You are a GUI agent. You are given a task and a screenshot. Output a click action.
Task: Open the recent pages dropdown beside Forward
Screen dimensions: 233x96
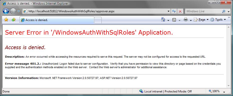click(19, 11)
